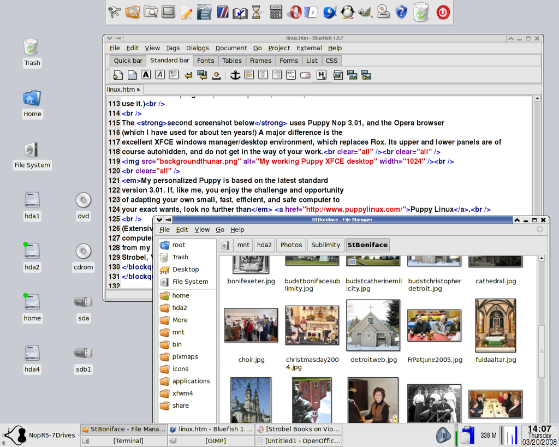Open the External menu in Bluefish
559x447 pixels.
pos(309,48)
